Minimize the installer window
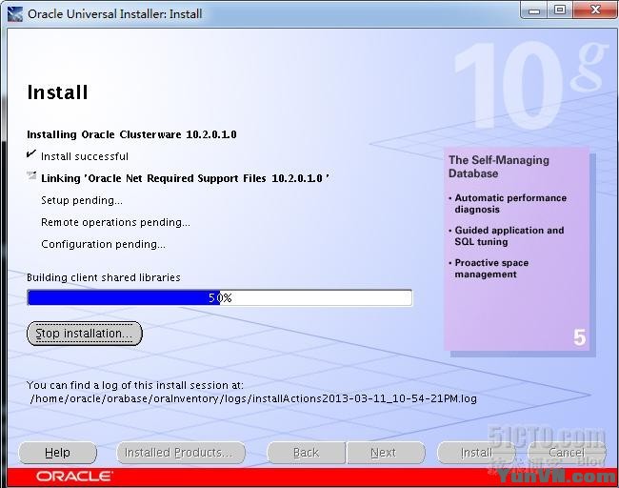Image resolution: width=619 pixels, height=488 pixels. [534, 10]
